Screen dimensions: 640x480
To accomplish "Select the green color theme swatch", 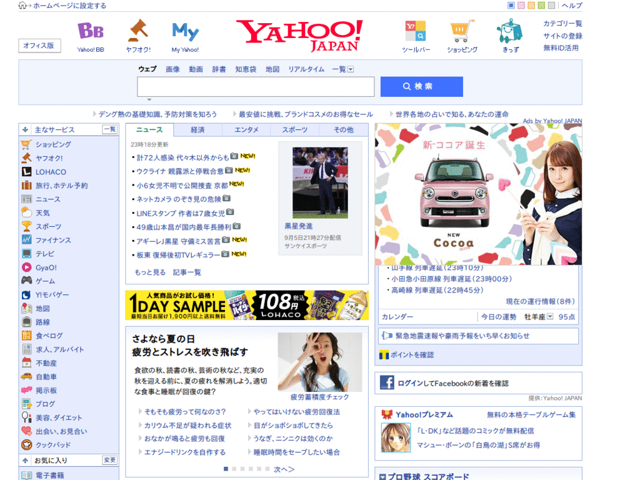I will tap(541, 5).
